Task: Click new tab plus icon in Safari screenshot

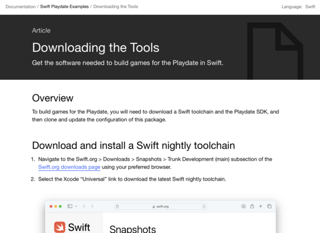Action: [261, 206]
